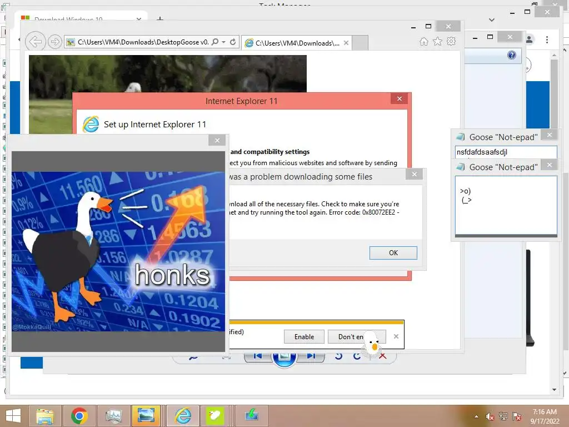Start slideshow with the round blue button

tap(284, 358)
